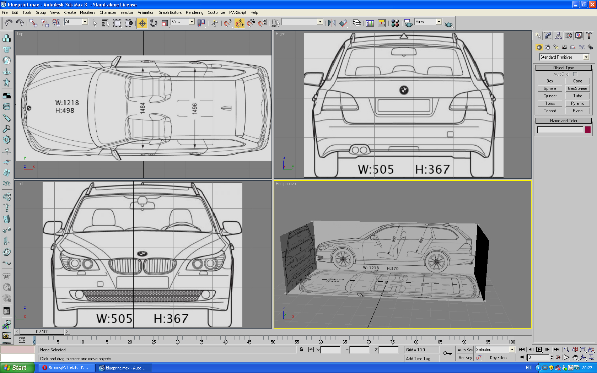Switch to the Utilities hammer panel tab
597x373 pixels.
click(589, 36)
